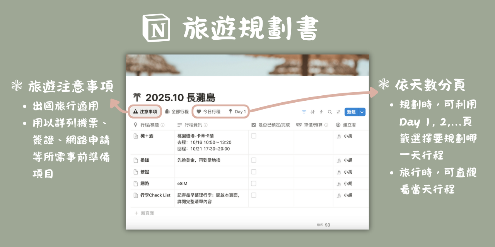This screenshot has height=247, width=495.
Task: Click the info icon beside 行程/標題 header
Action: (162, 125)
